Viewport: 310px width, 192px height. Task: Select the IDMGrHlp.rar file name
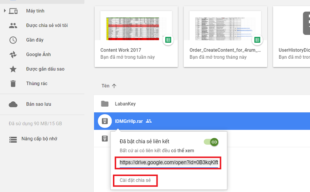[x=129, y=121]
